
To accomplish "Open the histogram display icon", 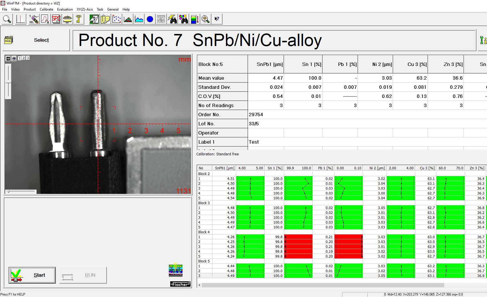I will pyautogui.click(x=20, y=19).
